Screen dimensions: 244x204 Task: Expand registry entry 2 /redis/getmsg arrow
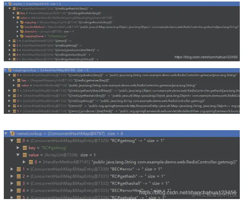coord(10,45)
